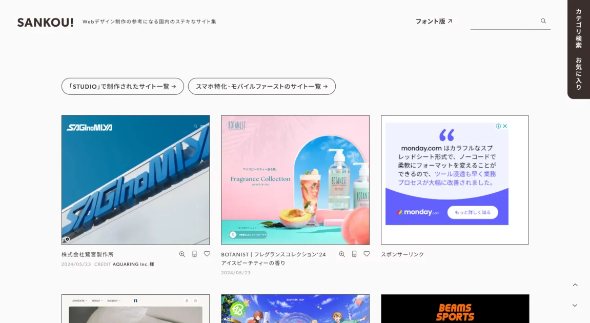Screen dimensions: 590x323
Task: Open mobile view for 株式会社鷺宮製作所
Action: (x=194, y=254)
